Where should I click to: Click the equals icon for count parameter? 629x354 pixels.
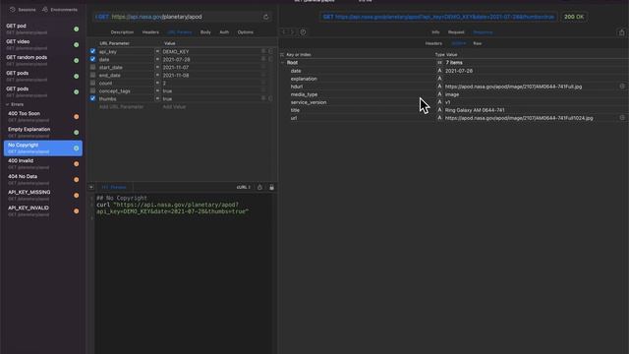(x=157, y=83)
